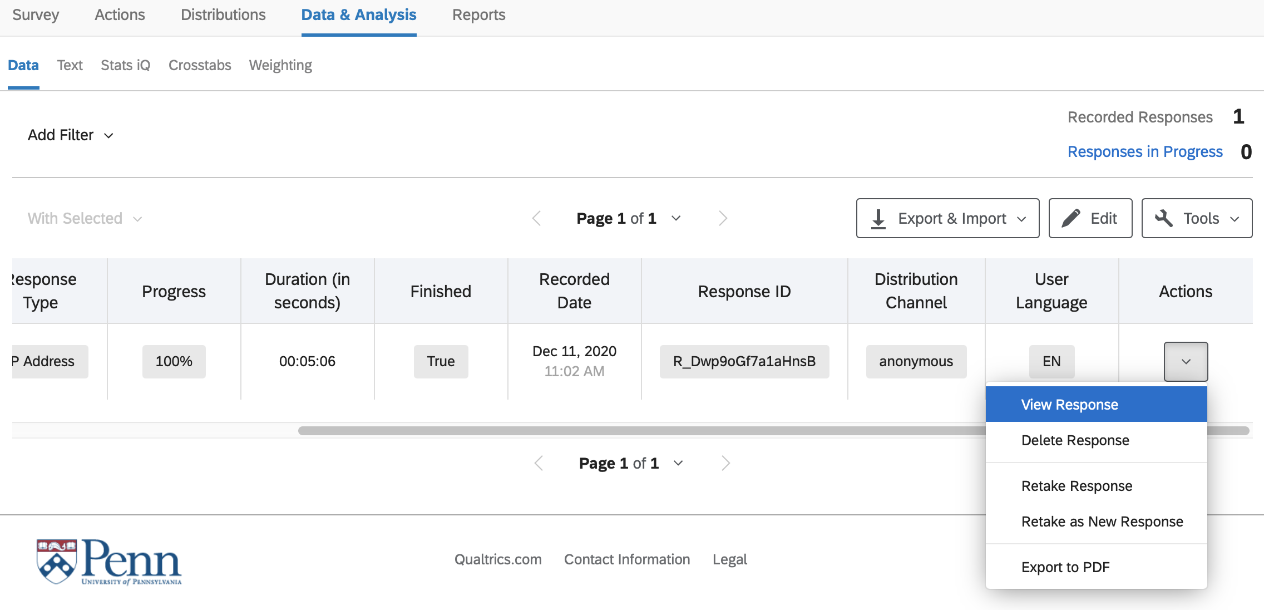1264x610 pixels.
Task: Go to next page using bottom right arrow
Action: (x=725, y=463)
